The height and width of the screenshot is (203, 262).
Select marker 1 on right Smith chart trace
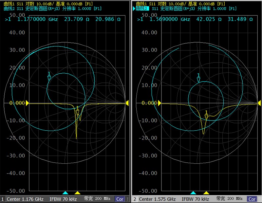point(198,79)
